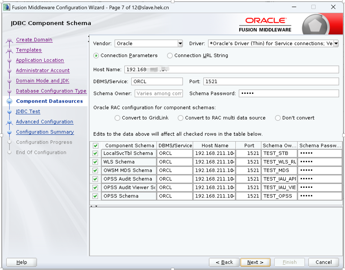The width and height of the screenshot is (345, 270).
Task: Jump to JDBC Test step
Action: tap(28, 111)
